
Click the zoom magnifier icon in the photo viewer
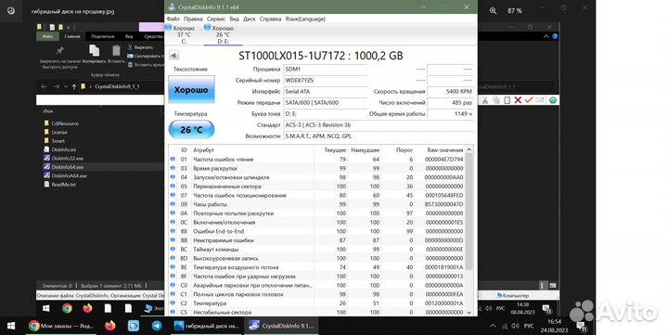(x=493, y=10)
